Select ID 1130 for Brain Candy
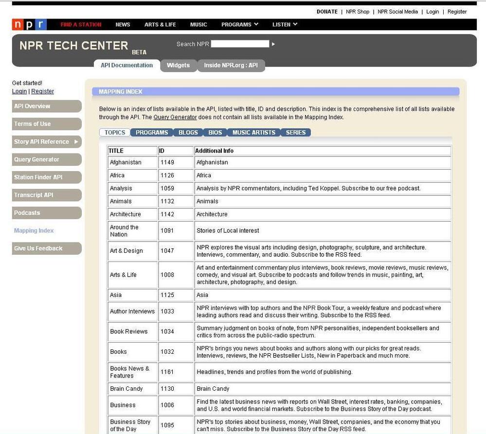This screenshot has width=486, height=434. pos(176,388)
